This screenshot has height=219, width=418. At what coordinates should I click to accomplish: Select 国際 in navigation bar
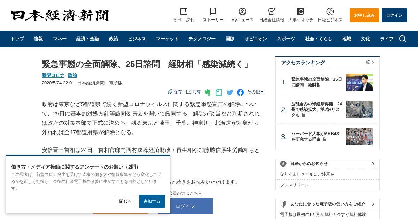pos(230,39)
